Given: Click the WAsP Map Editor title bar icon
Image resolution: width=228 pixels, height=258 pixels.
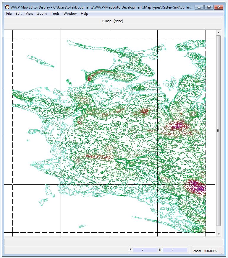Looking at the screenshot, I should click(x=7, y=7).
